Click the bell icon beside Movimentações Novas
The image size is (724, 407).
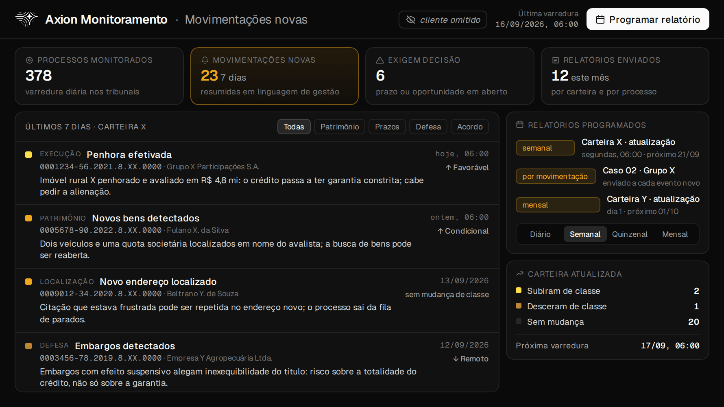pyautogui.click(x=205, y=60)
